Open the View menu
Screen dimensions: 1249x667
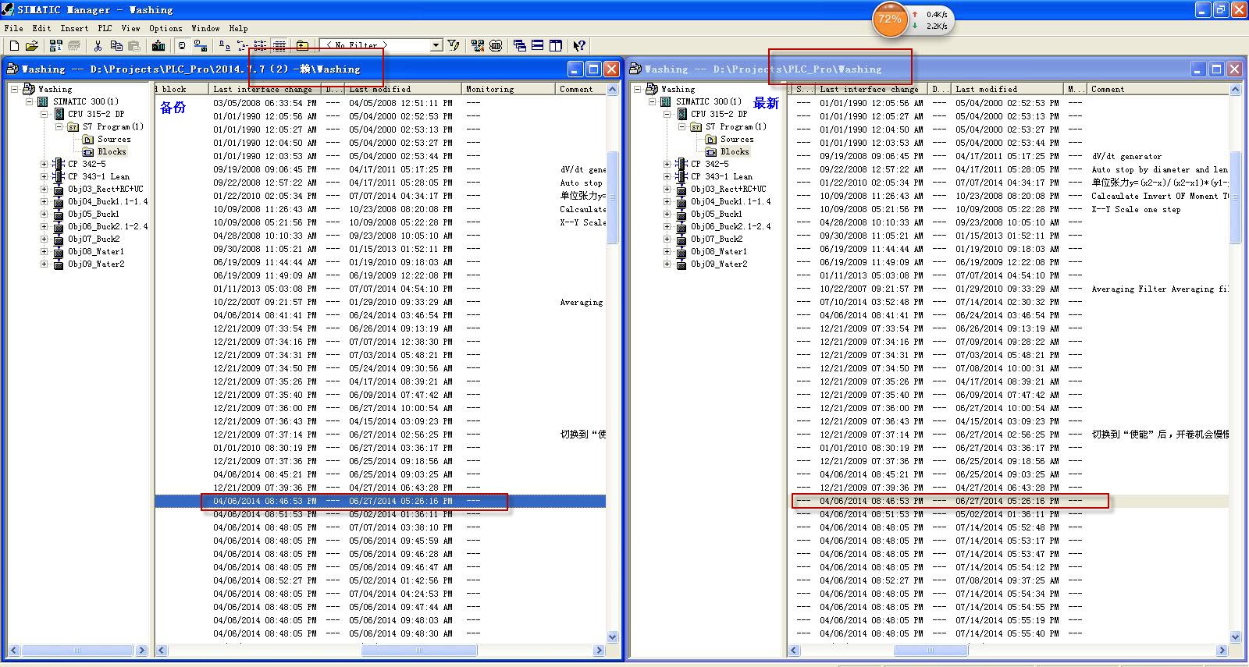tap(131, 28)
